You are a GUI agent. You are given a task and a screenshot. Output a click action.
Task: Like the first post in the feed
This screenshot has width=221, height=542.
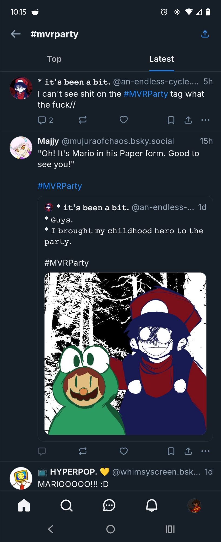click(x=124, y=120)
